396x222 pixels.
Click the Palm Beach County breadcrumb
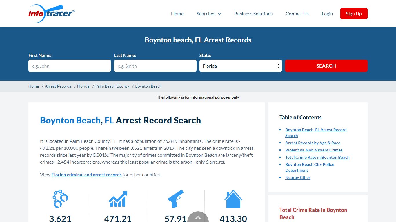click(112, 86)
